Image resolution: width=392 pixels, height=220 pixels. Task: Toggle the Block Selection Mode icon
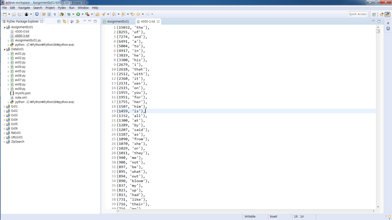pos(49,14)
